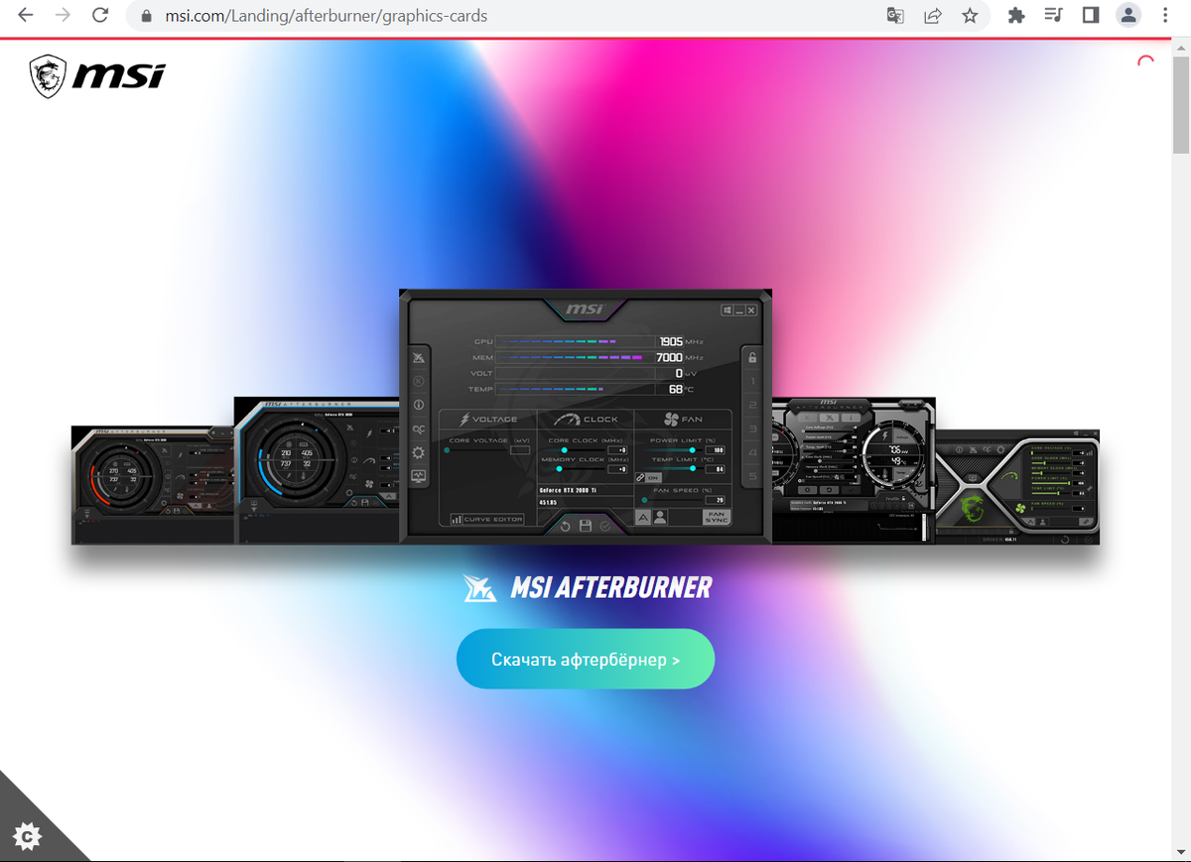Launch Kombustor via the K sidebar icon
Viewport: 1191px width, 862px height.
(419, 381)
